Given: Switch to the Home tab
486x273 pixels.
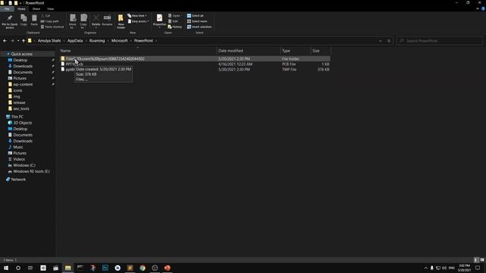Looking at the screenshot, I should [21, 9].
